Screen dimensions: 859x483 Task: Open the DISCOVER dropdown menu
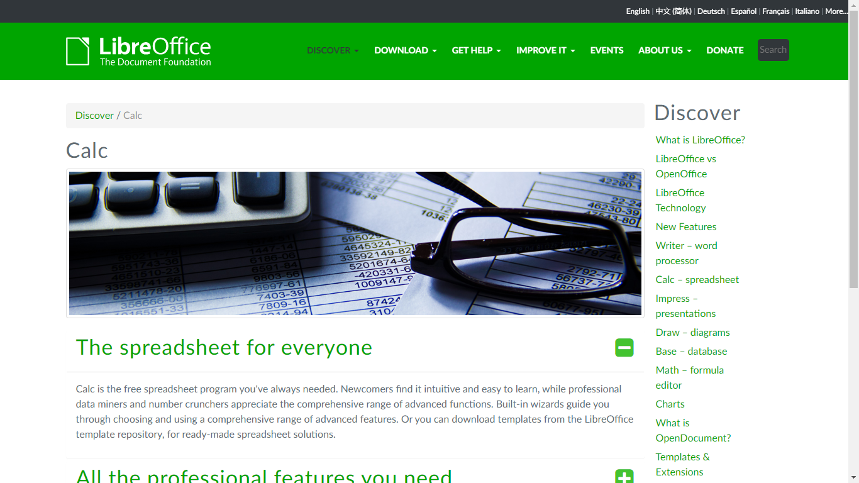point(333,50)
